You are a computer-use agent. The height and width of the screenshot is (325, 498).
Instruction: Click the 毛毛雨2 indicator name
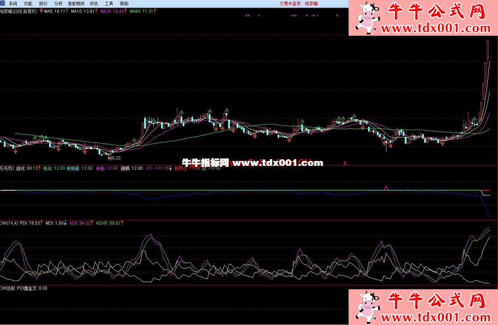coord(7,168)
